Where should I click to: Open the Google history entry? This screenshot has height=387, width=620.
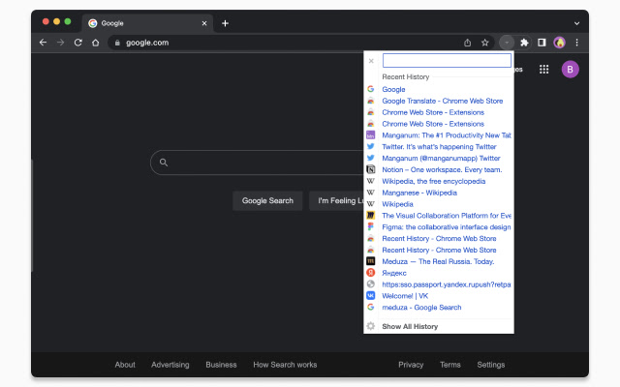pyautogui.click(x=393, y=89)
